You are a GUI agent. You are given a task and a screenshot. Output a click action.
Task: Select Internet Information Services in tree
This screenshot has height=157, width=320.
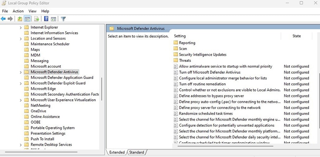tap(54, 33)
